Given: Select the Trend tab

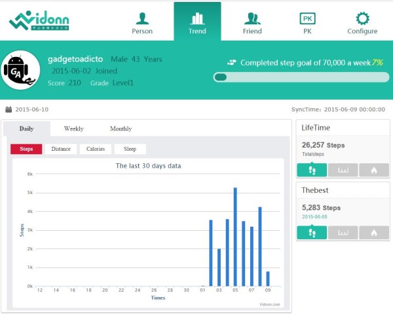Looking at the screenshot, I should point(197,22).
